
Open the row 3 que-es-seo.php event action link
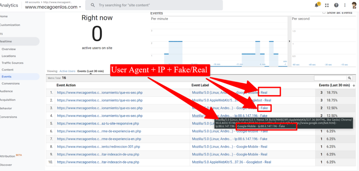(100, 108)
